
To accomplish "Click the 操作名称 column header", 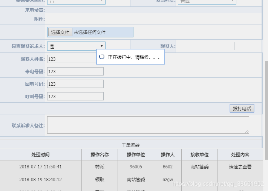I will coord(100,154).
